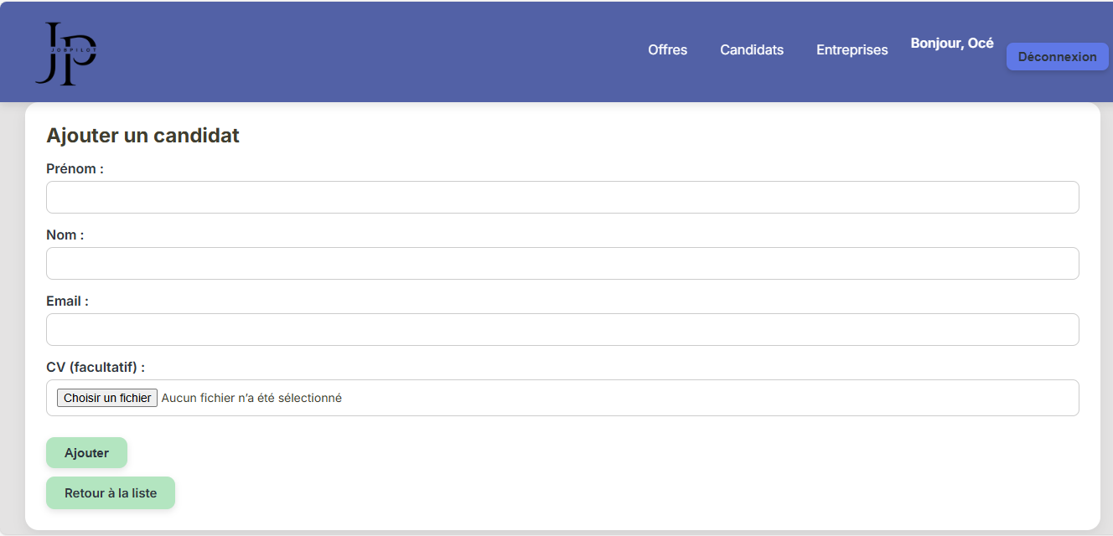Click the empty right side of the CV upload box
Screen dimensions: 1113x536
(x=754, y=399)
